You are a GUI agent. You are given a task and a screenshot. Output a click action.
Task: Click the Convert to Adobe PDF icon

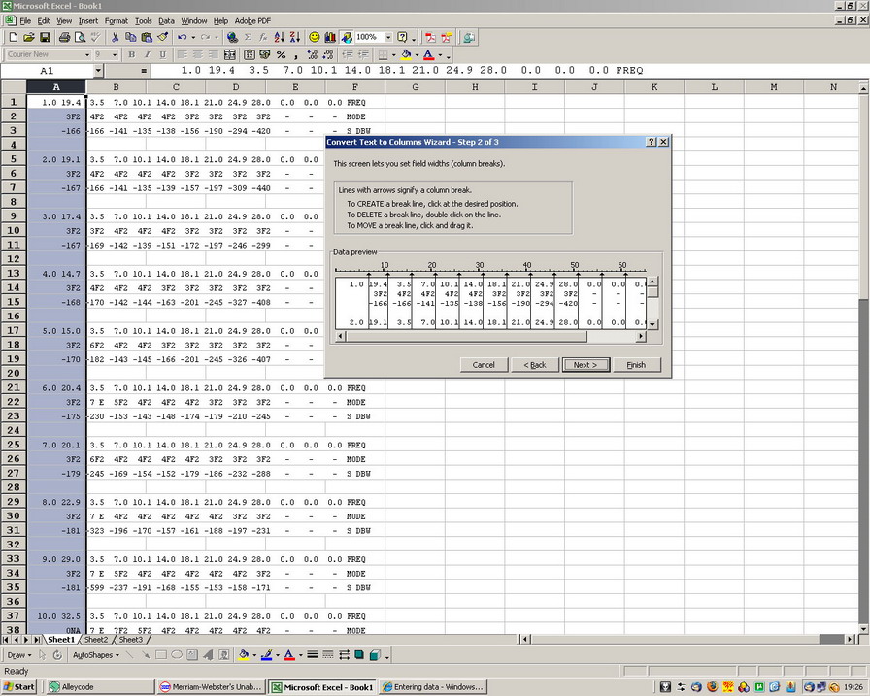point(430,37)
